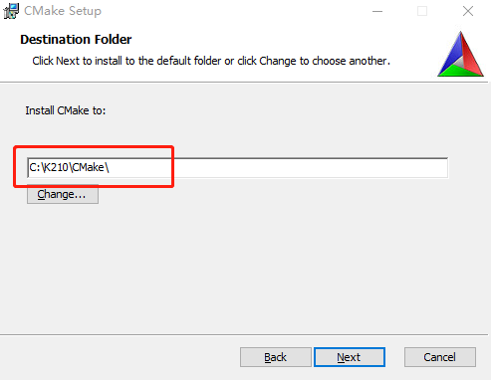The width and height of the screenshot is (491, 380).
Task: Focus the install path field showing C:\K210\CMake\
Action: point(237,168)
